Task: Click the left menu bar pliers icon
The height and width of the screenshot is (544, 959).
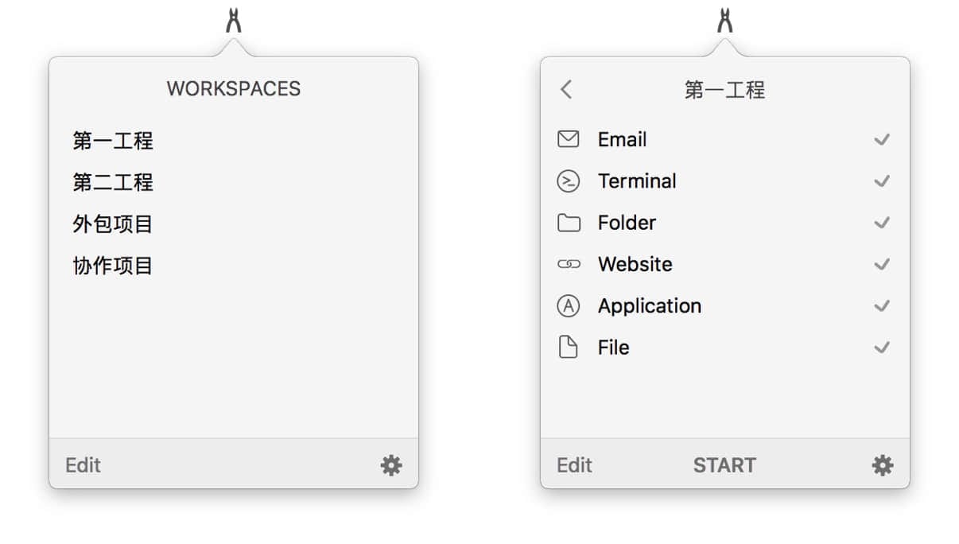Action: pos(233,21)
